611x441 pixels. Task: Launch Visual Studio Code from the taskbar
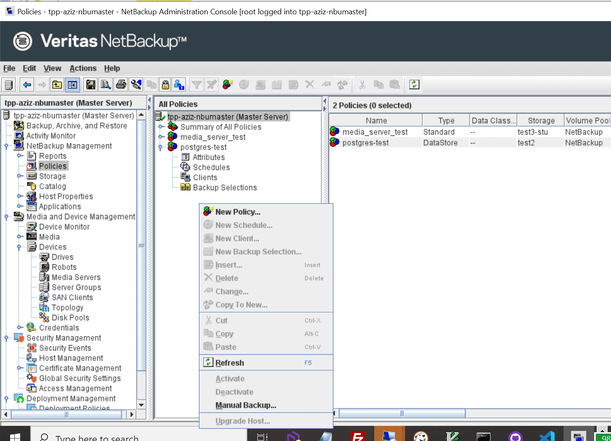coord(547,437)
